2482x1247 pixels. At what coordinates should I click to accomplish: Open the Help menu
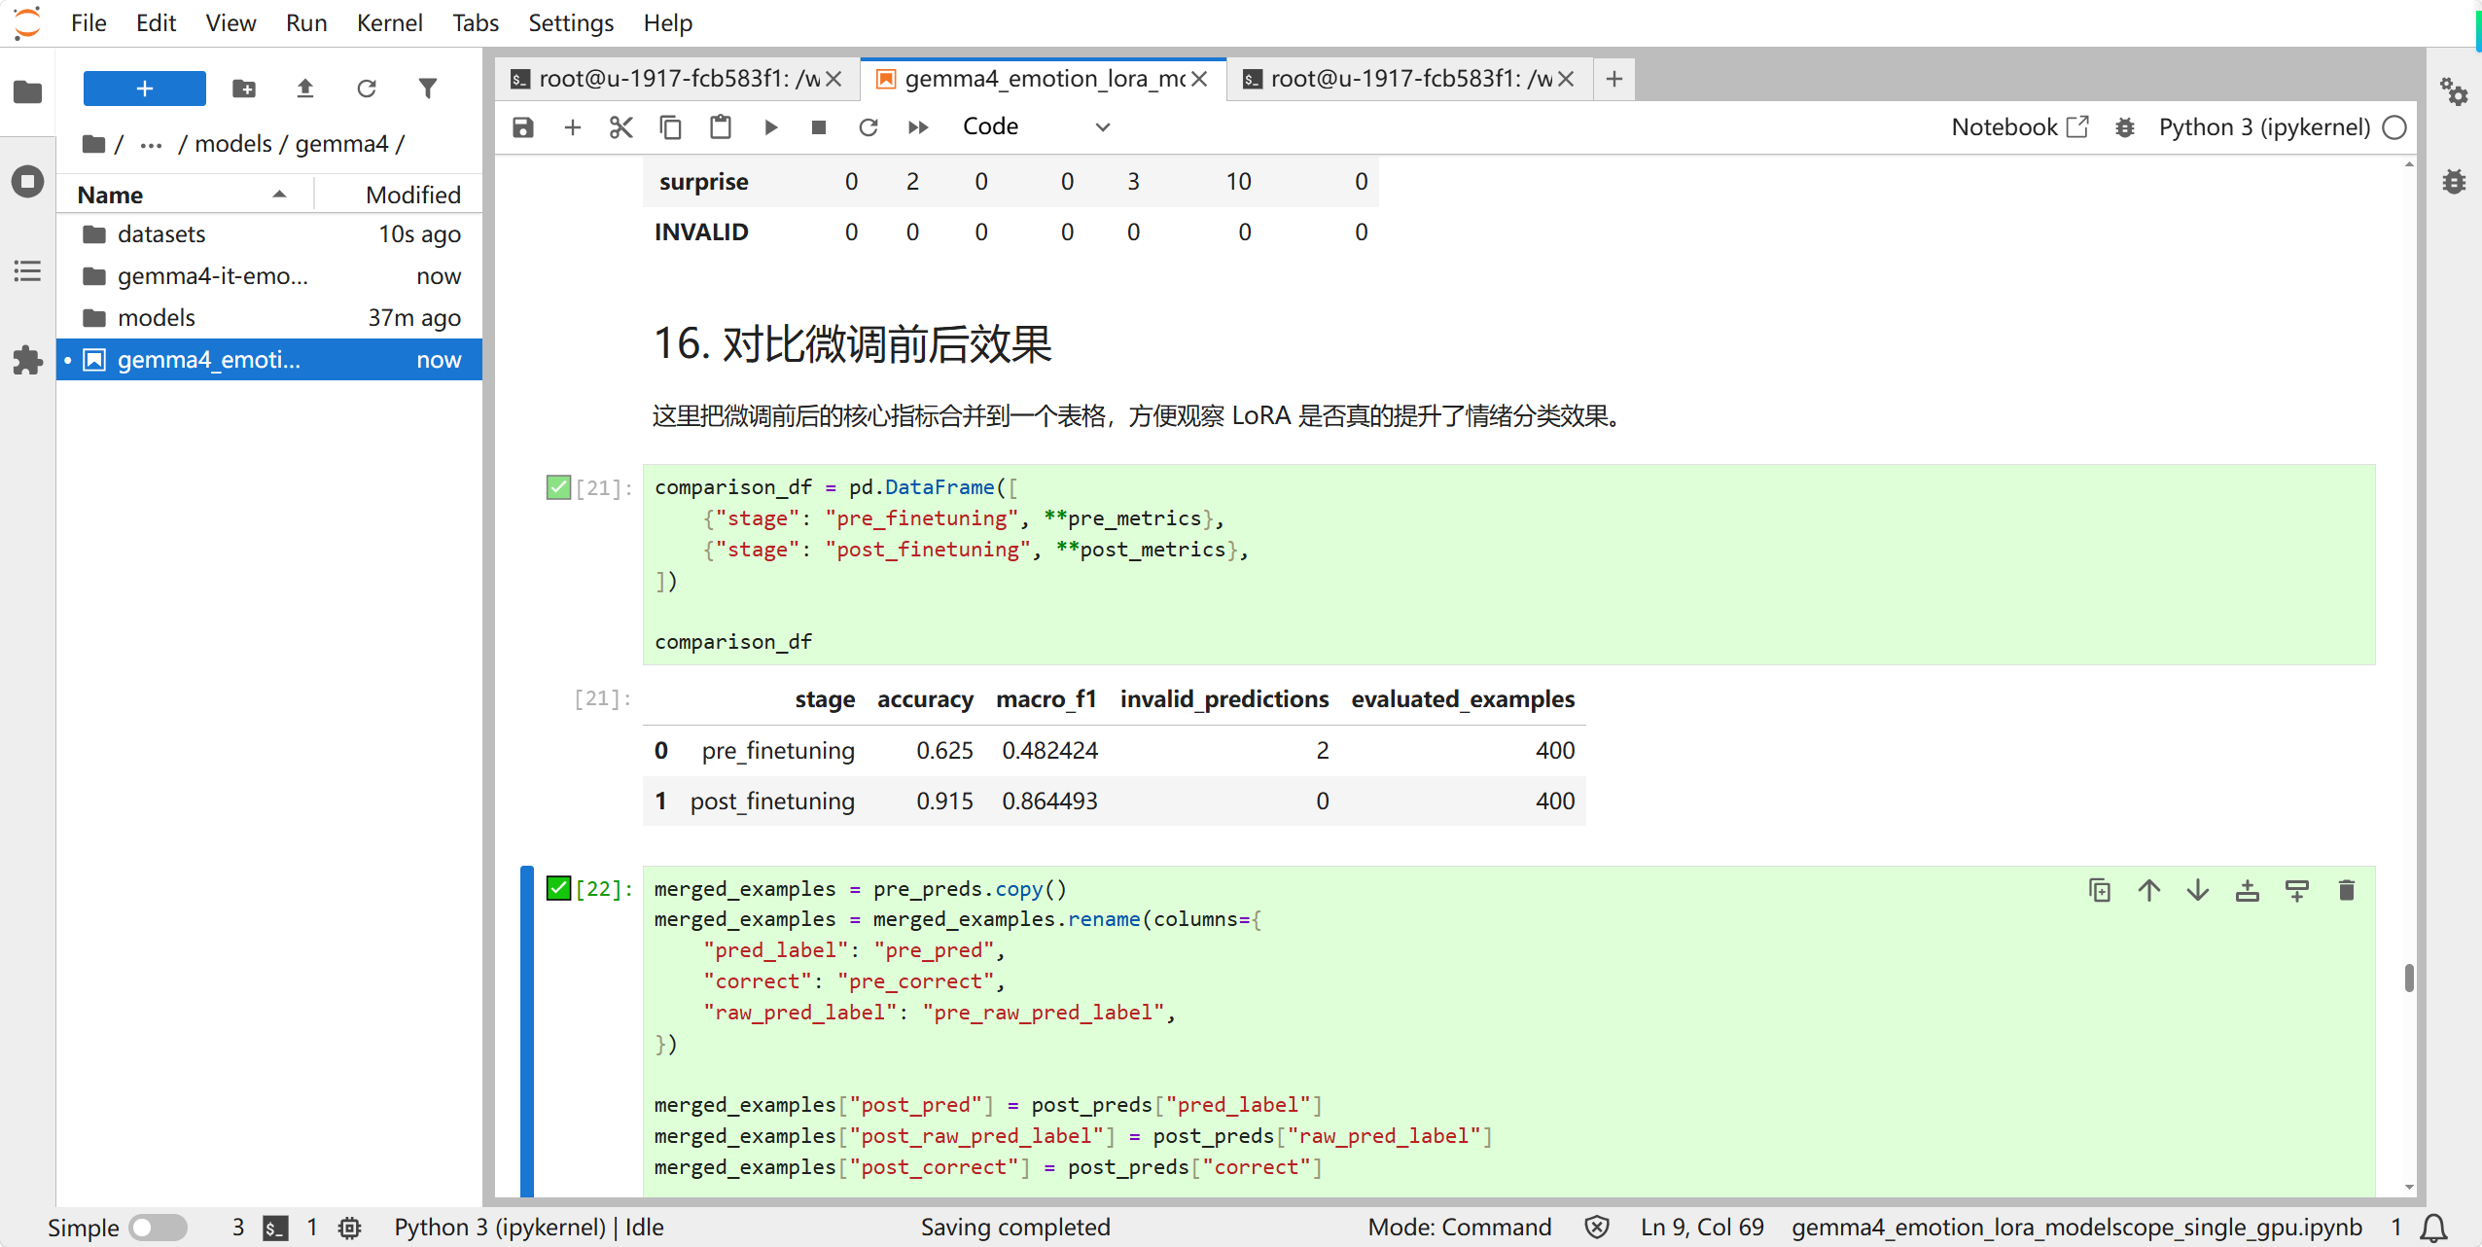coord(668,22)
